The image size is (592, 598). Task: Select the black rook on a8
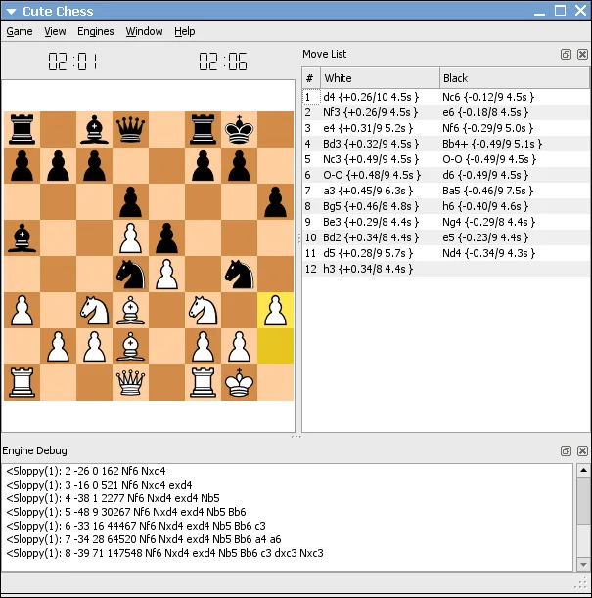pyautogui.click(x=23, y=129)
